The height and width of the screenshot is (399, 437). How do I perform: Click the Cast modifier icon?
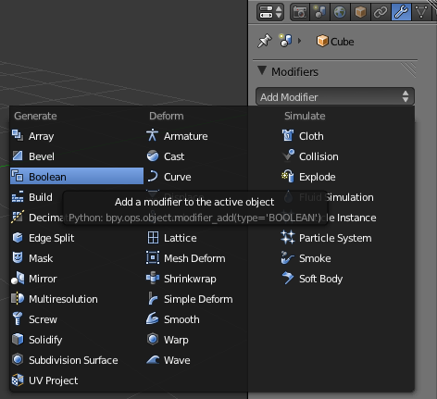(x=153, y=156)
